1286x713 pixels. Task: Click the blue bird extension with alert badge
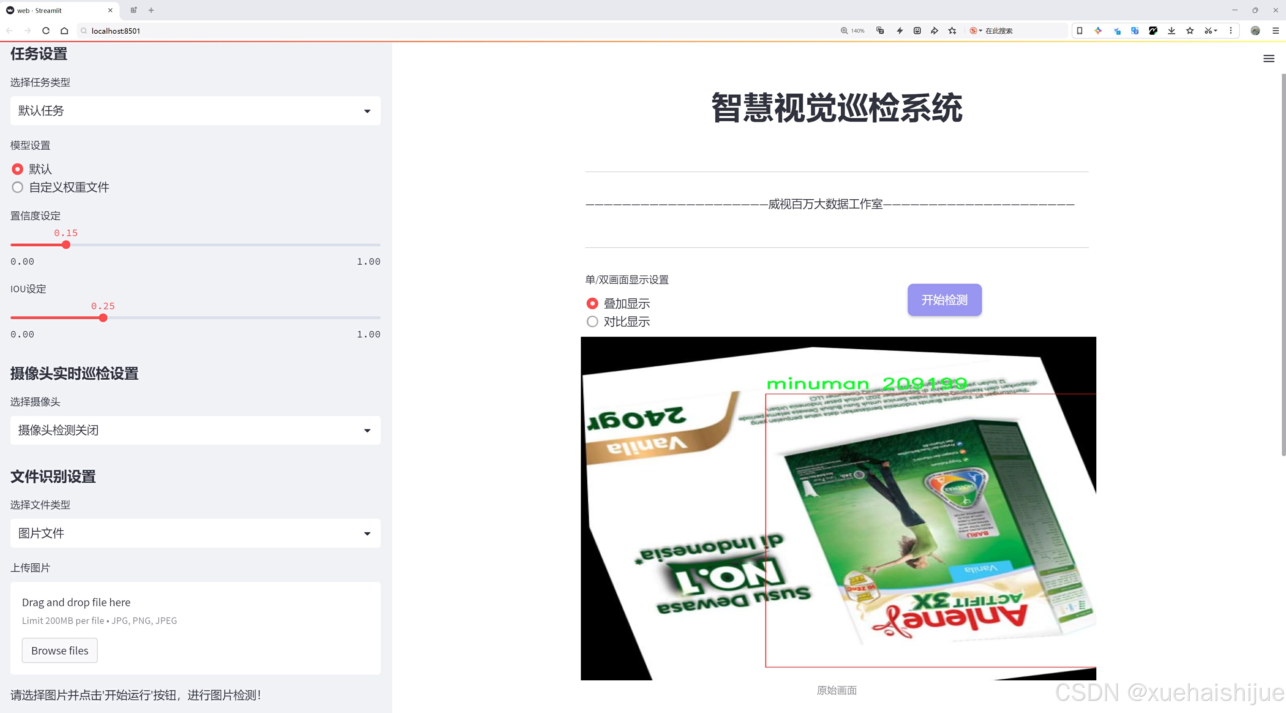pyautogui.click(x=1117, y=30)
